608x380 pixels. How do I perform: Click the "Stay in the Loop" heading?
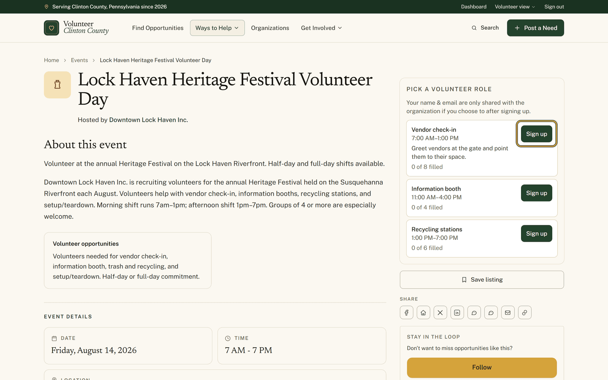click(434, 337)
